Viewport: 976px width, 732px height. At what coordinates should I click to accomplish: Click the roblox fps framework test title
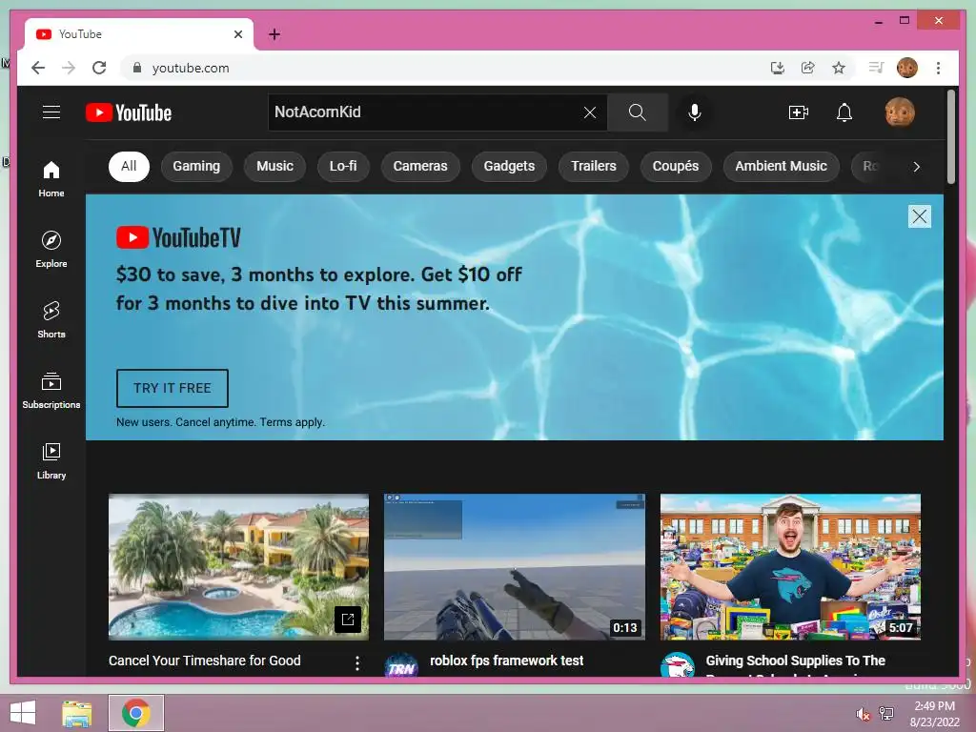(507, 661)
